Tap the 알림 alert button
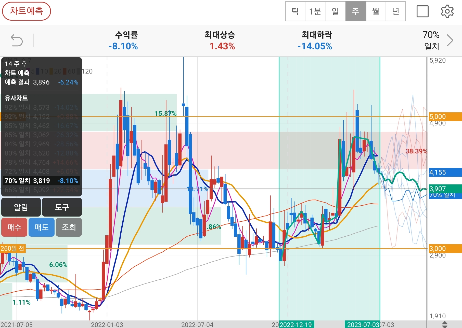The image size is (462, 328). pyautogui.click(x=21, y=207)
